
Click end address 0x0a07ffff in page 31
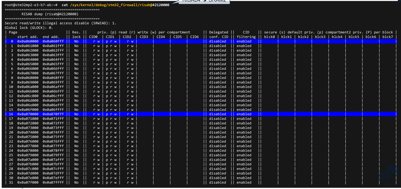click(53, 183)
